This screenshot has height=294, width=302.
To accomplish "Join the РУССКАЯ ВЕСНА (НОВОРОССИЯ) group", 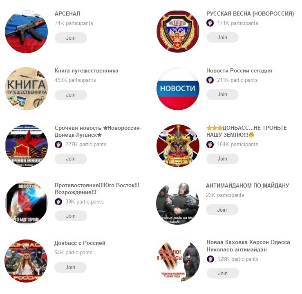I will pos(222,37).
